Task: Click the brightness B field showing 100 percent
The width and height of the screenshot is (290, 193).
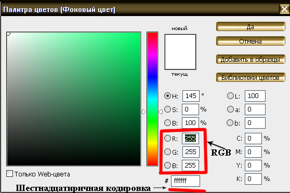Action: click(191, 123)
